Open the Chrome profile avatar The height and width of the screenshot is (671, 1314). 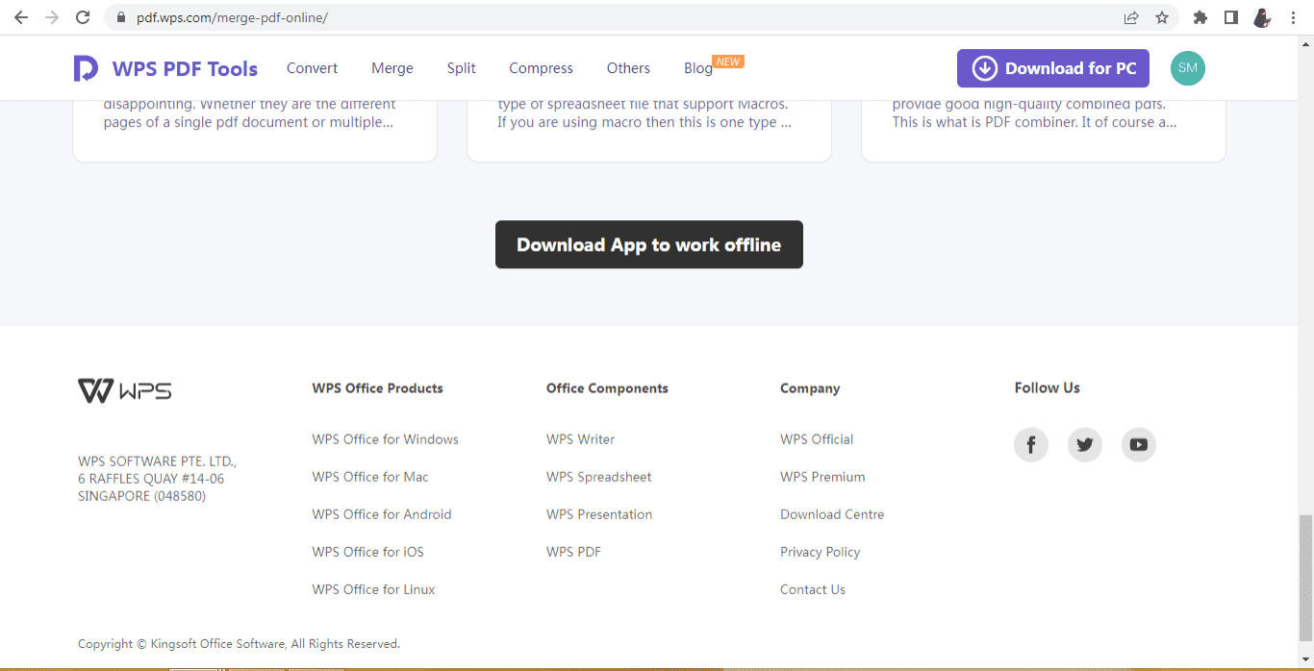pyautogui.click(x=1262, y=17)
